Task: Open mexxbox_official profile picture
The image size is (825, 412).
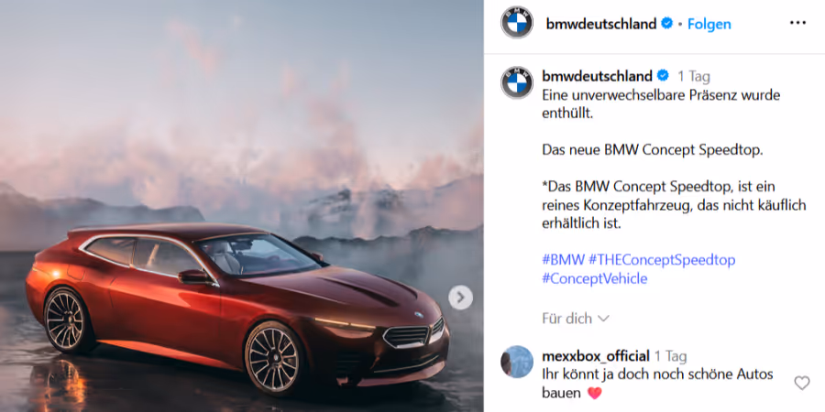Action: (517, 362)
